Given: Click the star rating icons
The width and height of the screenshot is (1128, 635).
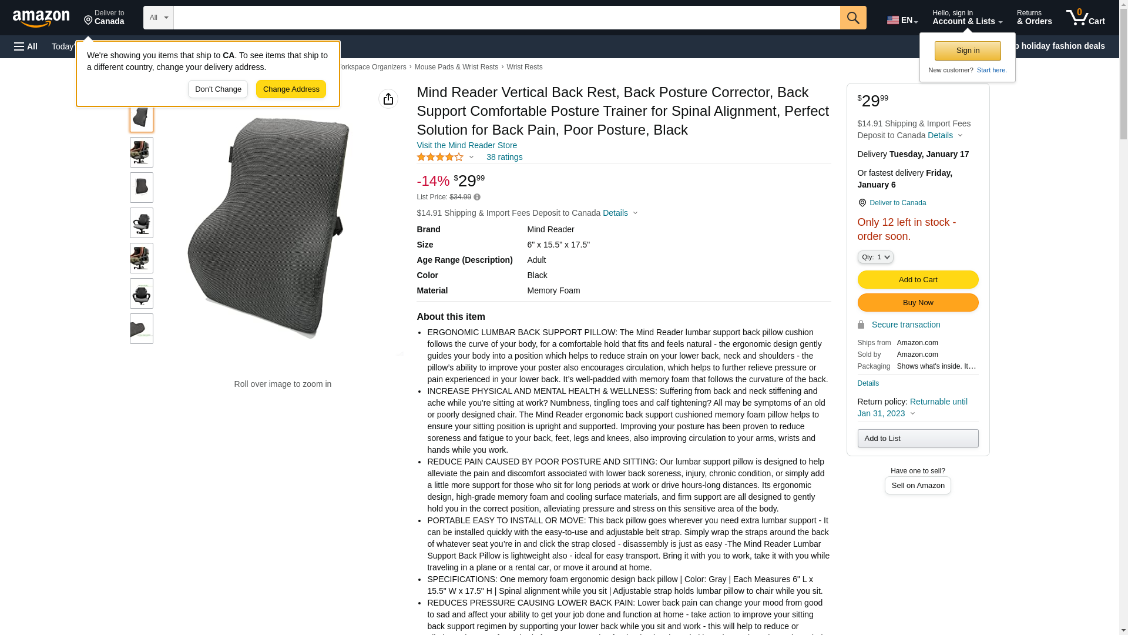Looking at the screenshot, I should 440,157.
